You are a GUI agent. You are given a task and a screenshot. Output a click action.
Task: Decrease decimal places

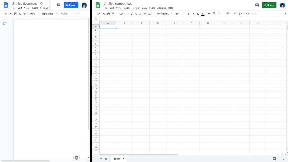tap(140, 14)
